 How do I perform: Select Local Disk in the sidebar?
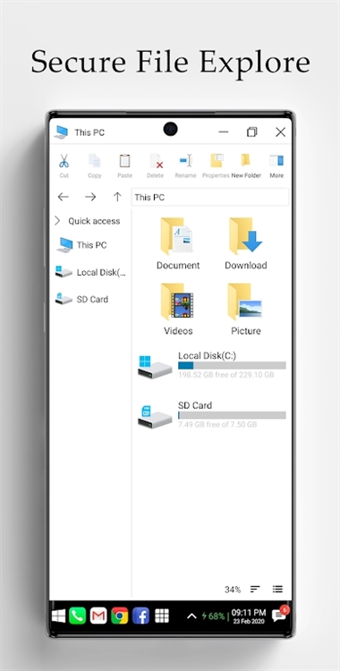pos(90,272)
